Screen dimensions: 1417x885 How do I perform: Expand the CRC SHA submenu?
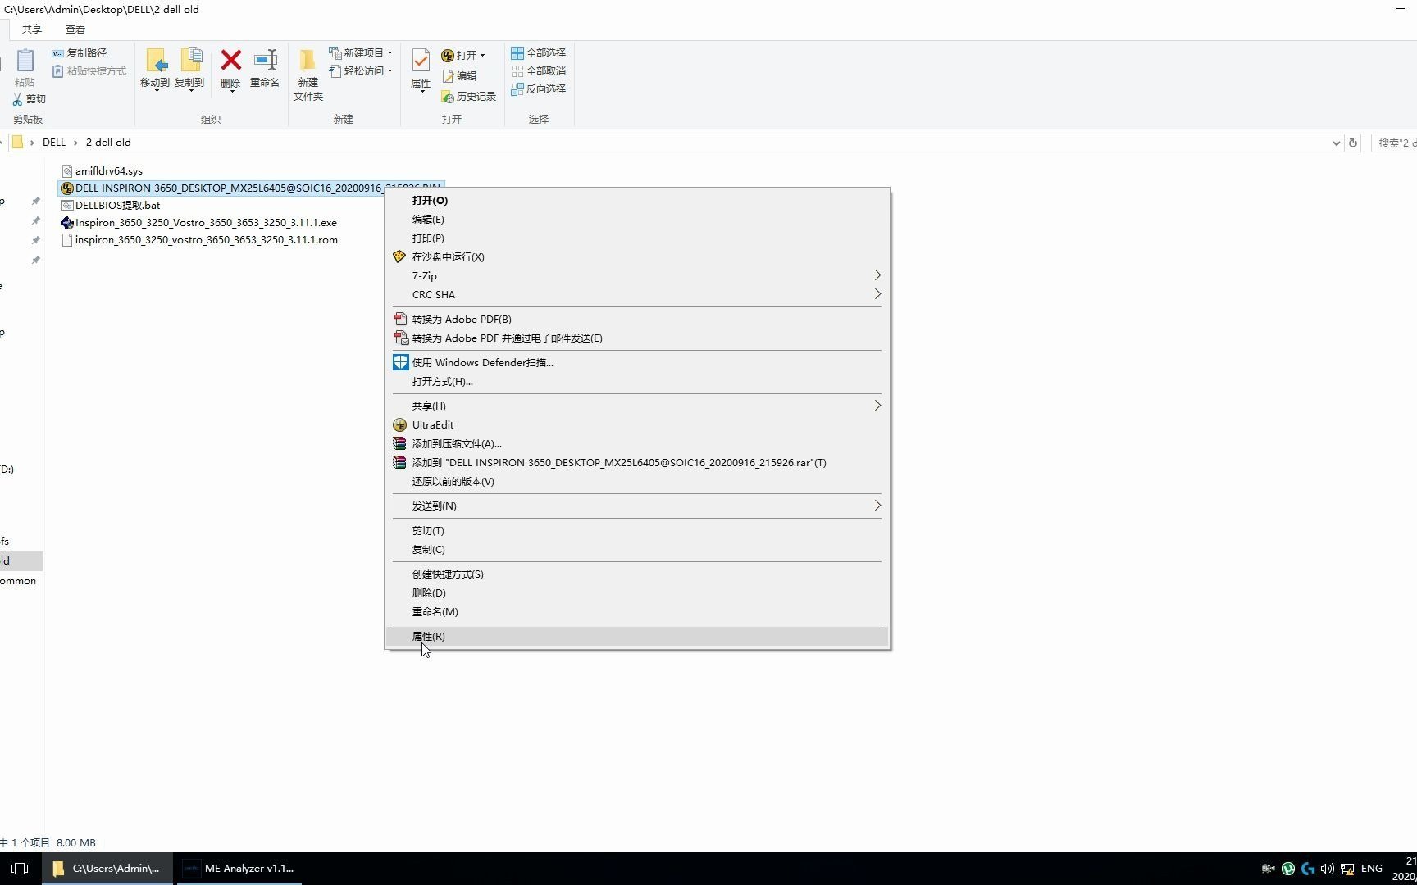pos(877,294)
